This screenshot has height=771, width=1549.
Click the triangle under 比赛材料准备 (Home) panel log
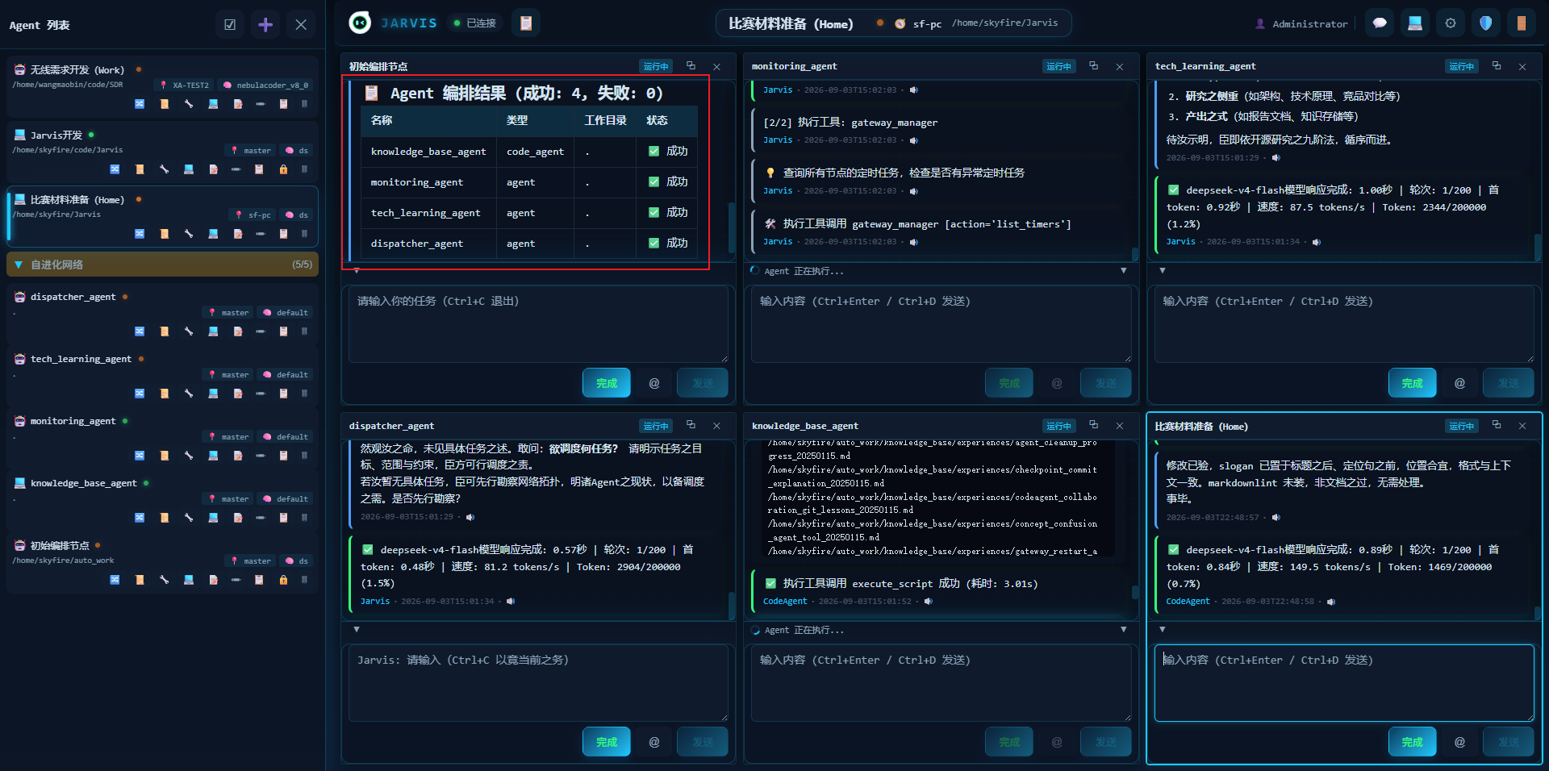pyautogui.click(x=1163, y=630)
